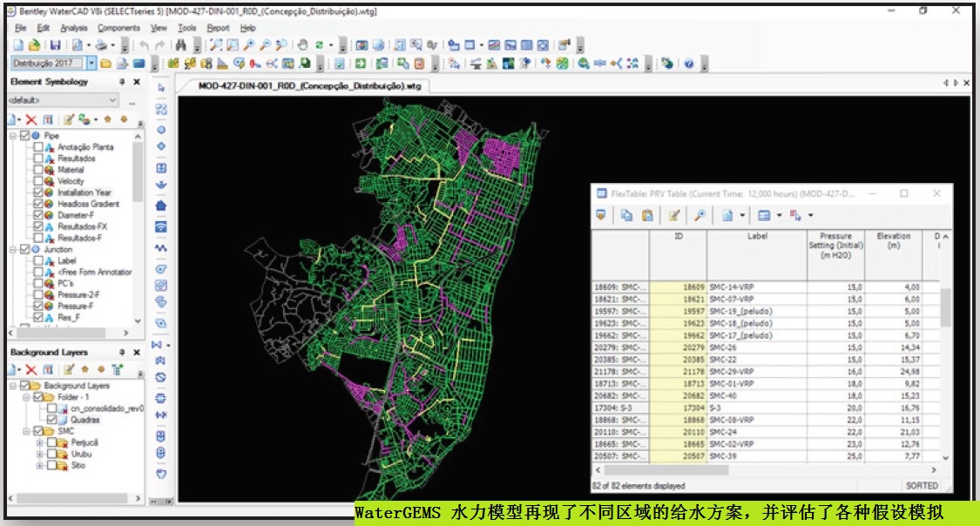Uncheck the Headloss Gradient checkbox

(x=38, y=204)
